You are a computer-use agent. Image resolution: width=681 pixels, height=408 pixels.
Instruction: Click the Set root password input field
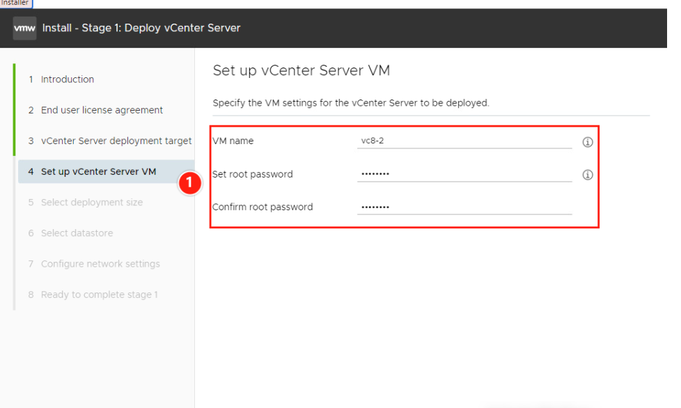465,174
